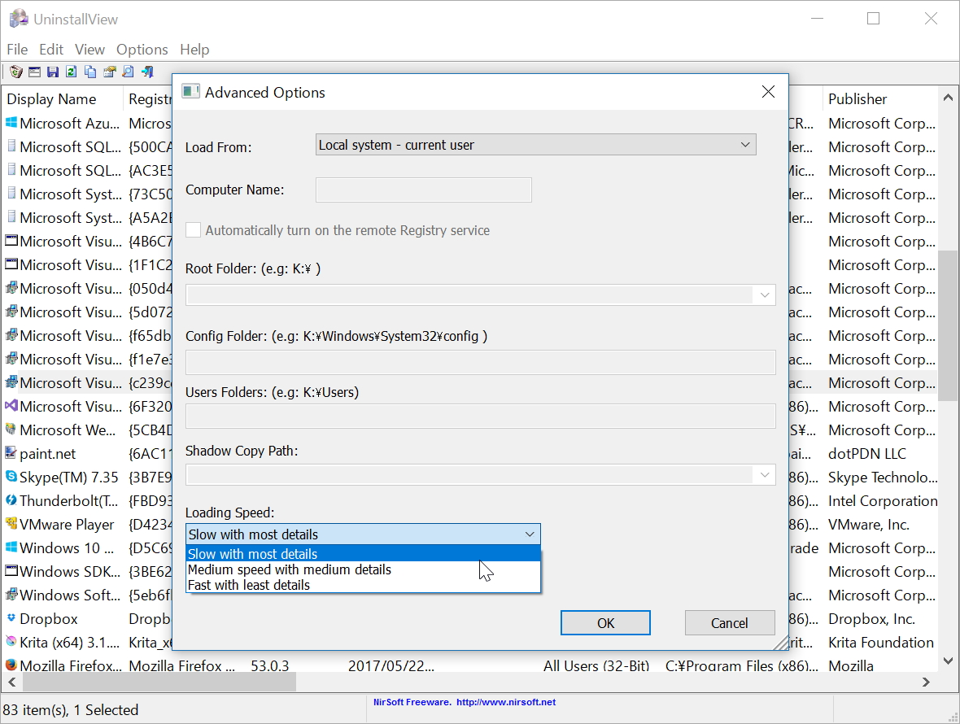Click the window-style second toolbar icon
The height and width of the screenshot is (724, 960).
pos(35,72)
